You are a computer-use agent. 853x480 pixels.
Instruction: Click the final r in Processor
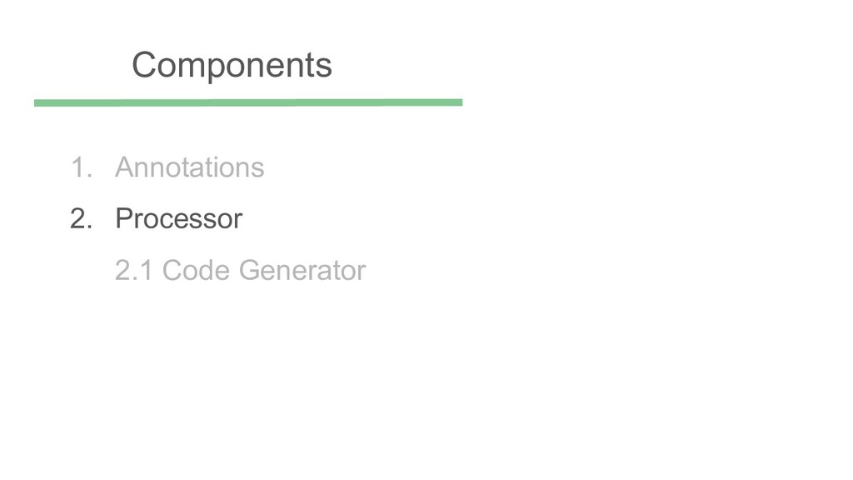coord(238,220)
